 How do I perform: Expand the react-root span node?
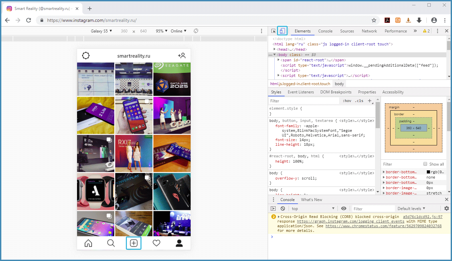pyautogui.click(x=278, y=60)
